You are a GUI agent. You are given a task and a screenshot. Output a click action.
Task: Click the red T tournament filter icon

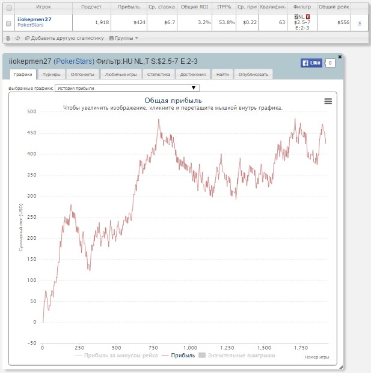point(308,17)
